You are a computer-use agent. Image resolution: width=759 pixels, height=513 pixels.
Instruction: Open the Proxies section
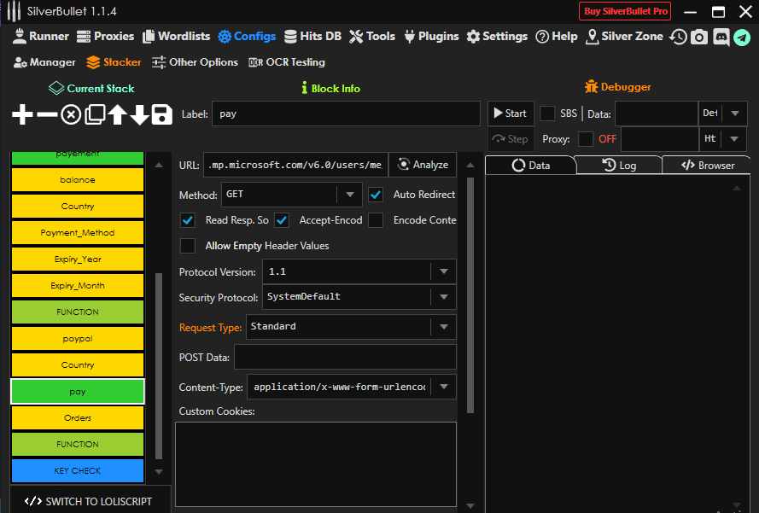coord(105,37)
